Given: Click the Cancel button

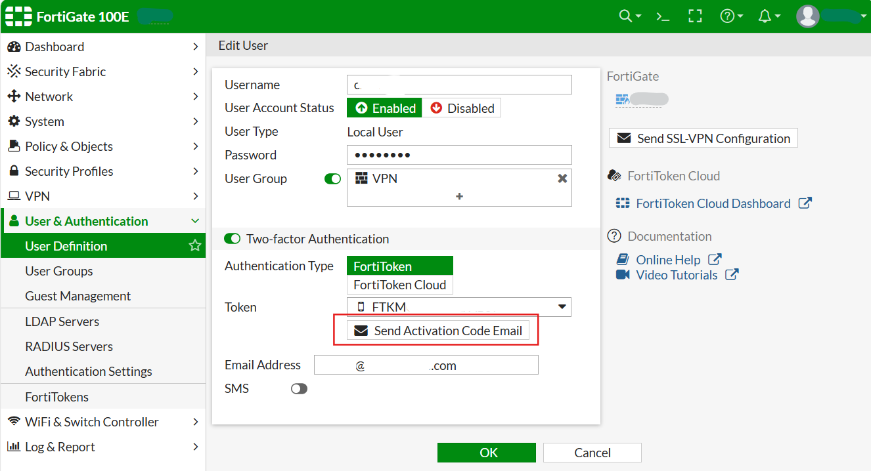Looking at the screenshot, I should (x=592, y=453).
